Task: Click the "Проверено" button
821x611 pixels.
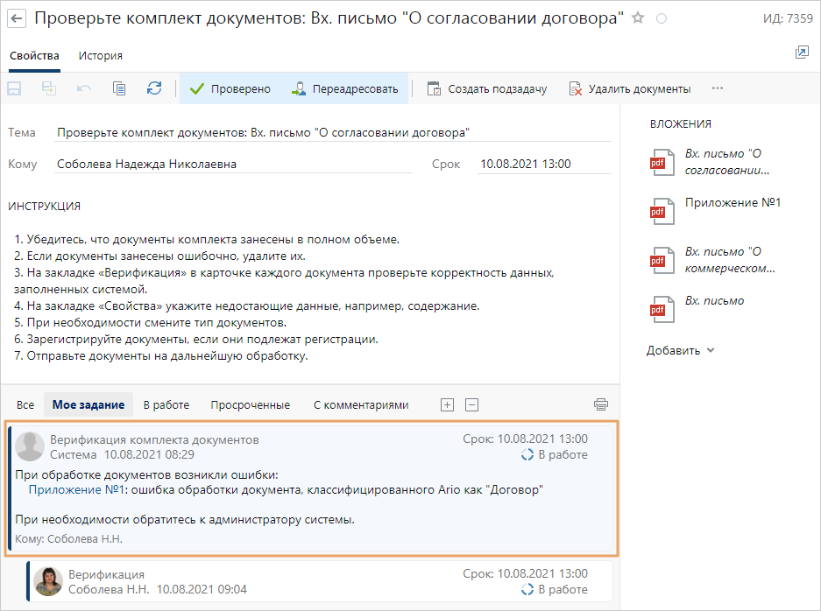Action: [230, 88]
